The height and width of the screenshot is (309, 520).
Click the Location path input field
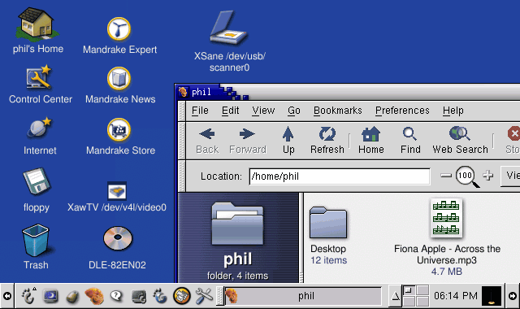click(340, 176)
